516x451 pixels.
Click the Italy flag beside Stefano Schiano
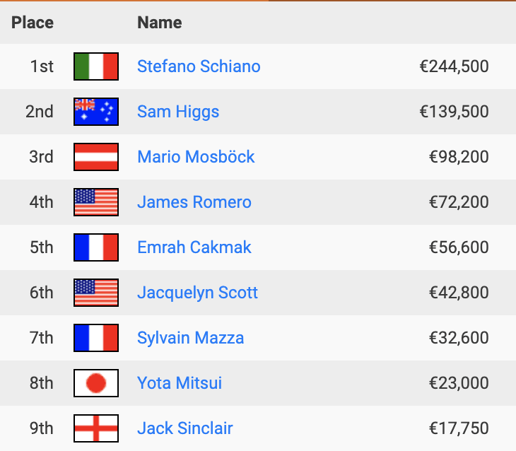point(95,66)
